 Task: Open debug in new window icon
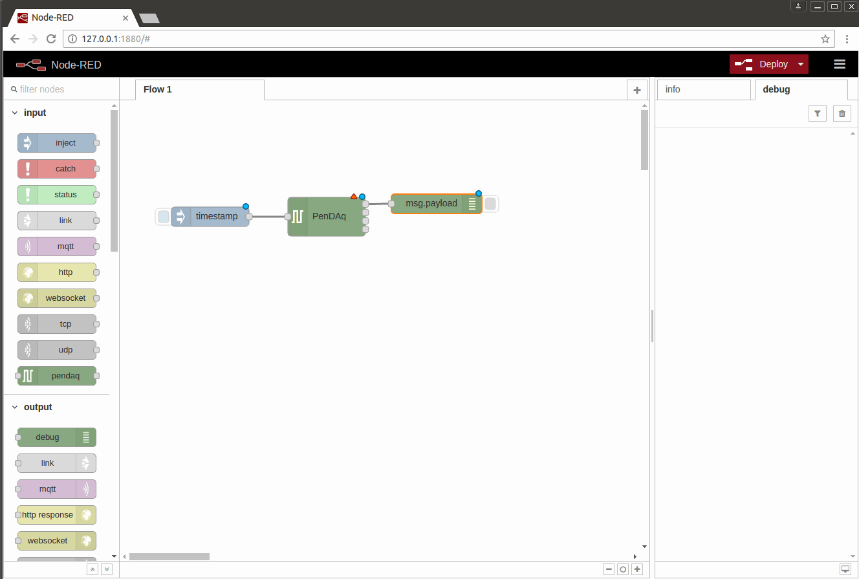click(845, 569)
